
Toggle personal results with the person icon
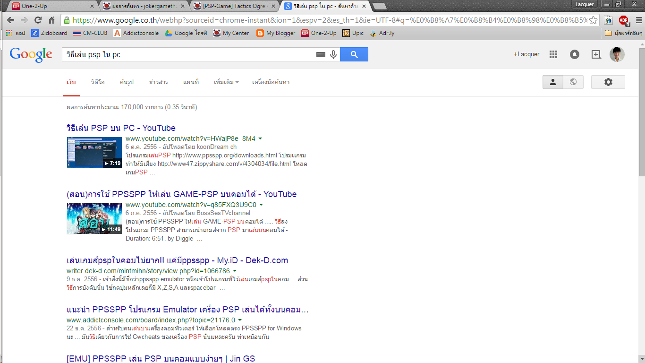click(x=553, y=82)
